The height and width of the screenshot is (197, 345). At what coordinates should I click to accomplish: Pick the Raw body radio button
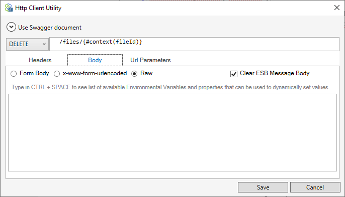coord(134,74)
